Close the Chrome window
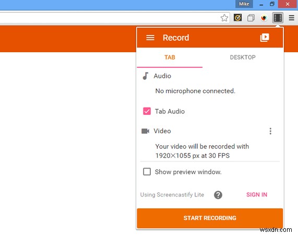The height and width of the screenshot is (235, 298). coord(288,4)
